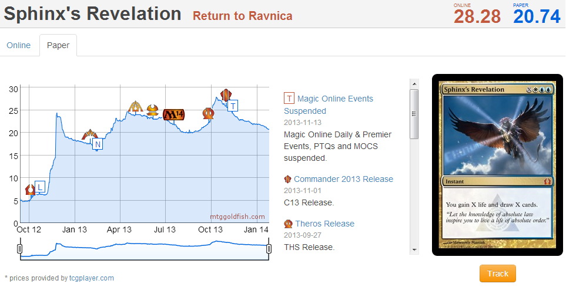Screen dimensions: 566x304
Task: Open the Return to Ravnica set link
Action: click(242, 16)
